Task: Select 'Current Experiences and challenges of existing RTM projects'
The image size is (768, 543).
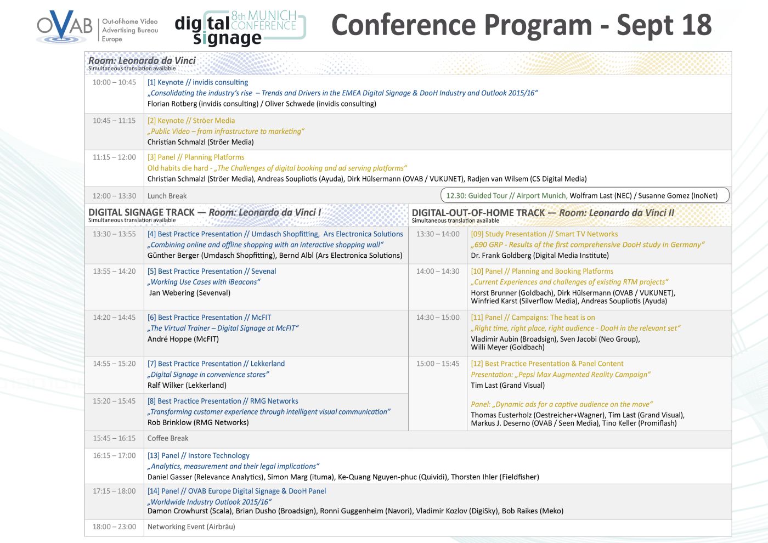Action: [x=569, y=282]
